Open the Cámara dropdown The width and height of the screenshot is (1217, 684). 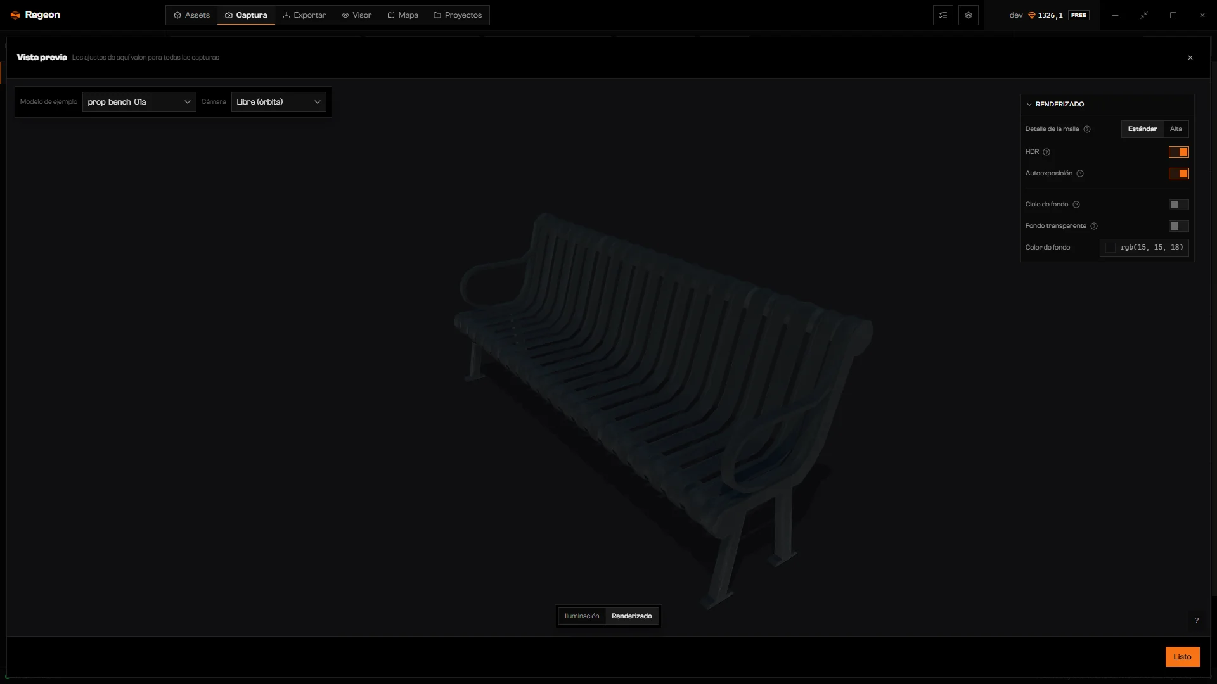pos(279,102)
